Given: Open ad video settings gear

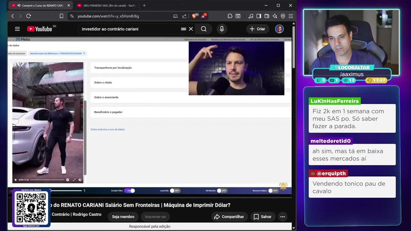Looking at the screenshot, I should pyautogui.click(x=67, y=180).
